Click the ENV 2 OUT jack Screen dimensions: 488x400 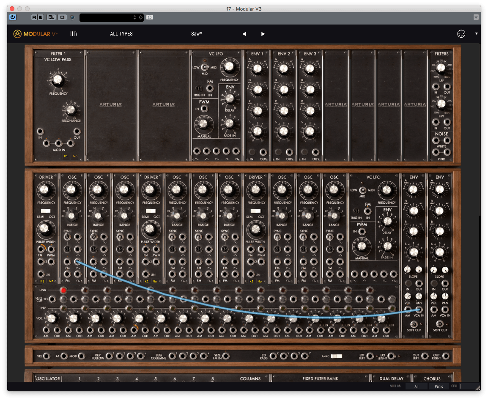(x=289, y=152)
